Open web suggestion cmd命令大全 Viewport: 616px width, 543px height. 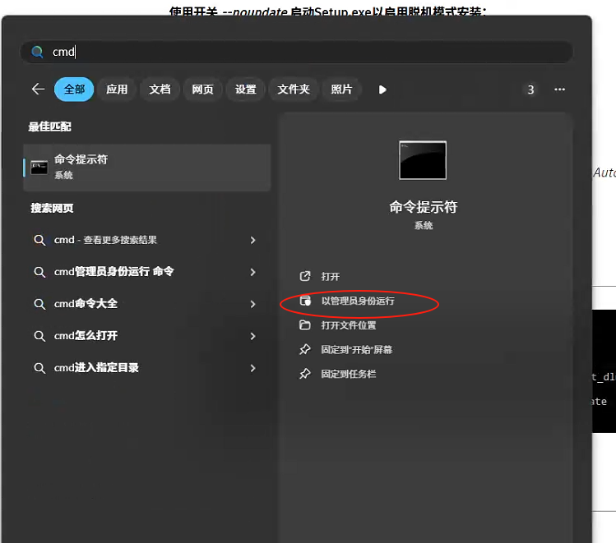pyautogui.click(x=147, y=304)
